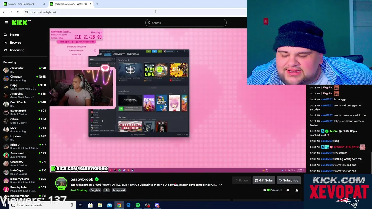Open Citrus Slots & Casino channel
The height and width of the screenshot is (209, 372).
[x=25, y=121]
